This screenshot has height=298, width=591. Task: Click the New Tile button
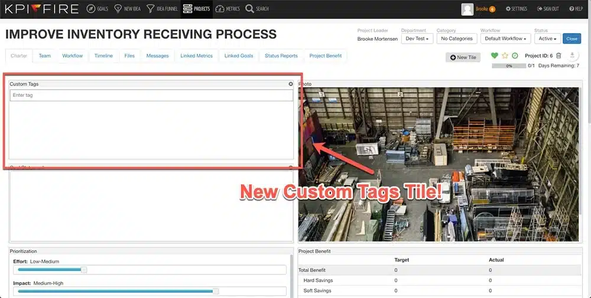tap(463, 57)
